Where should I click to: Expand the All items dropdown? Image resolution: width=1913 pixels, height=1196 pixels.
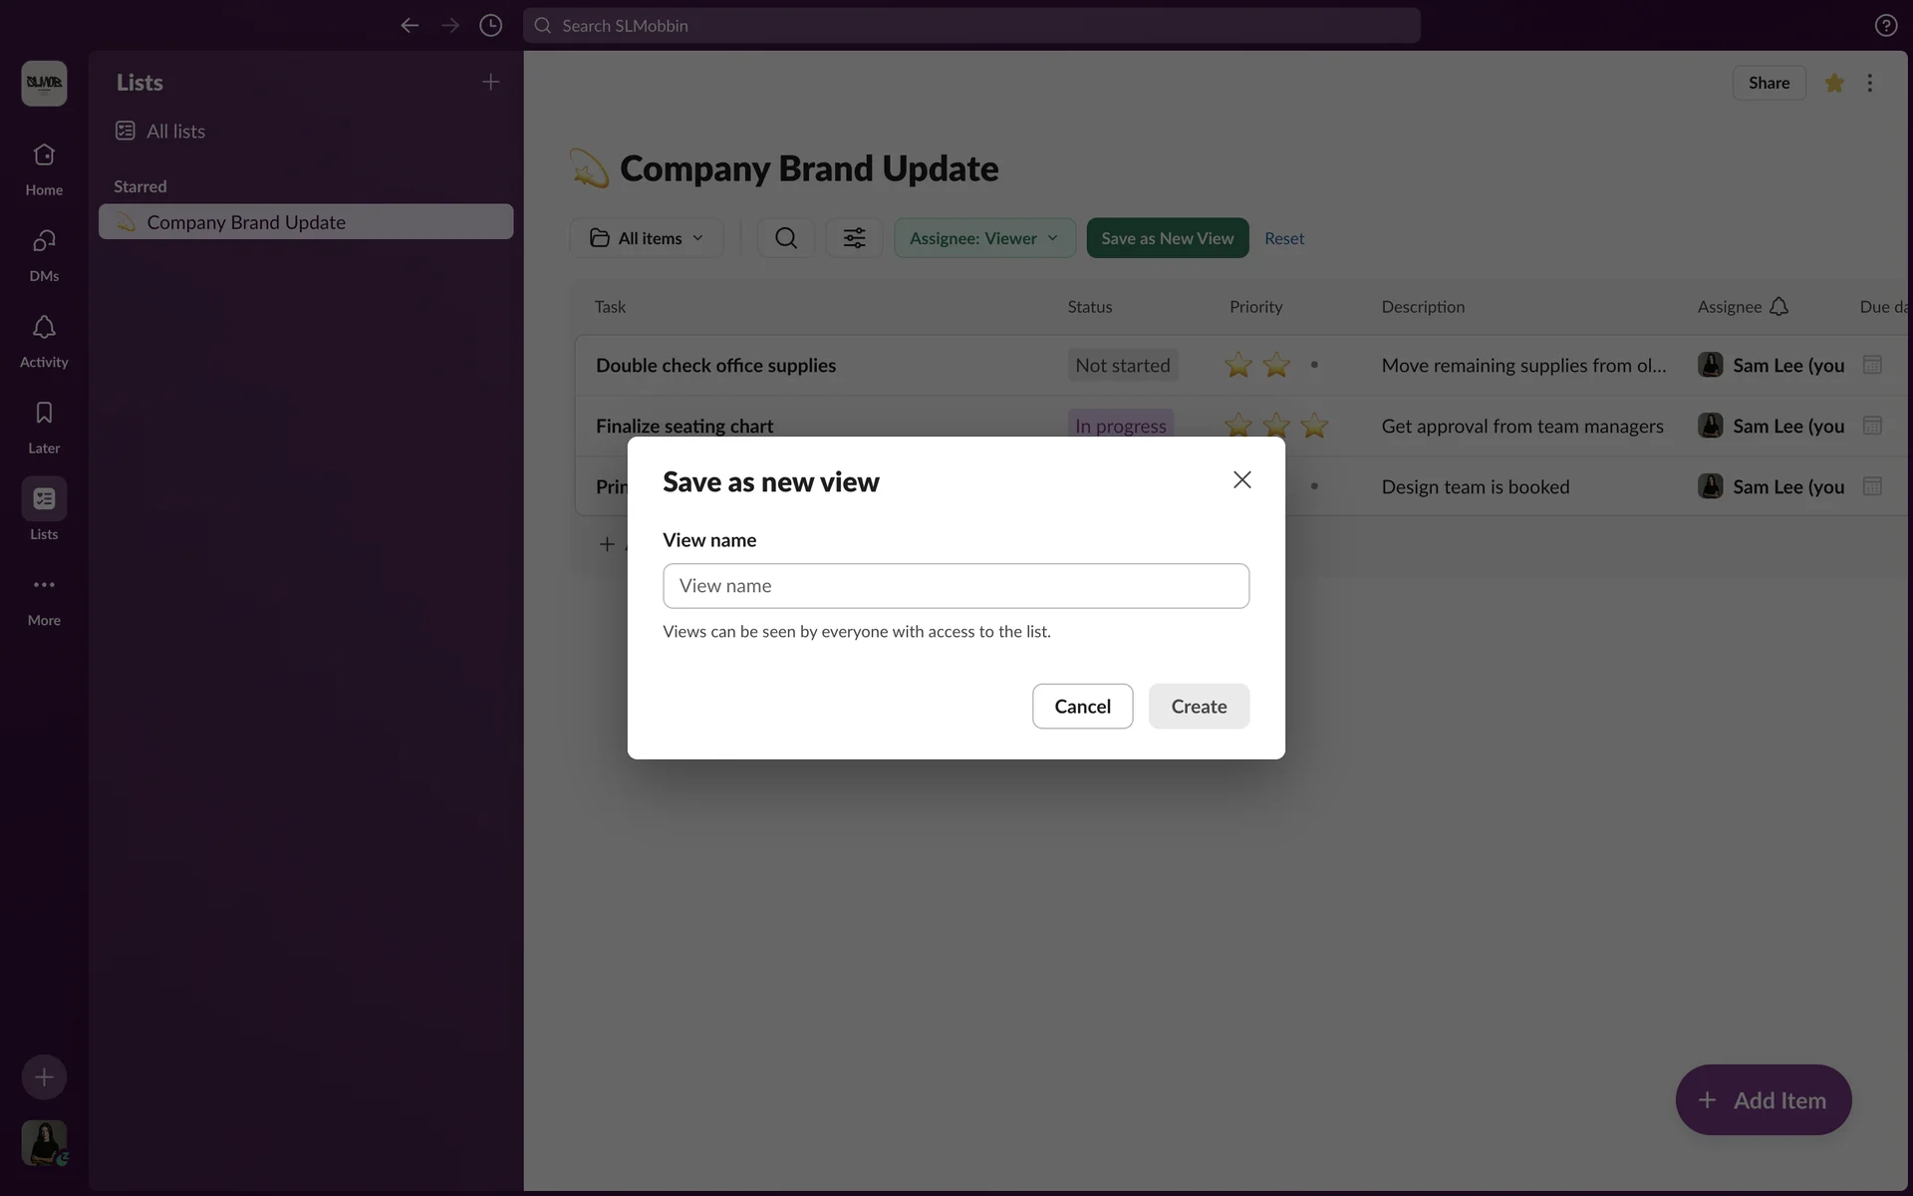(x=647, y=238)
